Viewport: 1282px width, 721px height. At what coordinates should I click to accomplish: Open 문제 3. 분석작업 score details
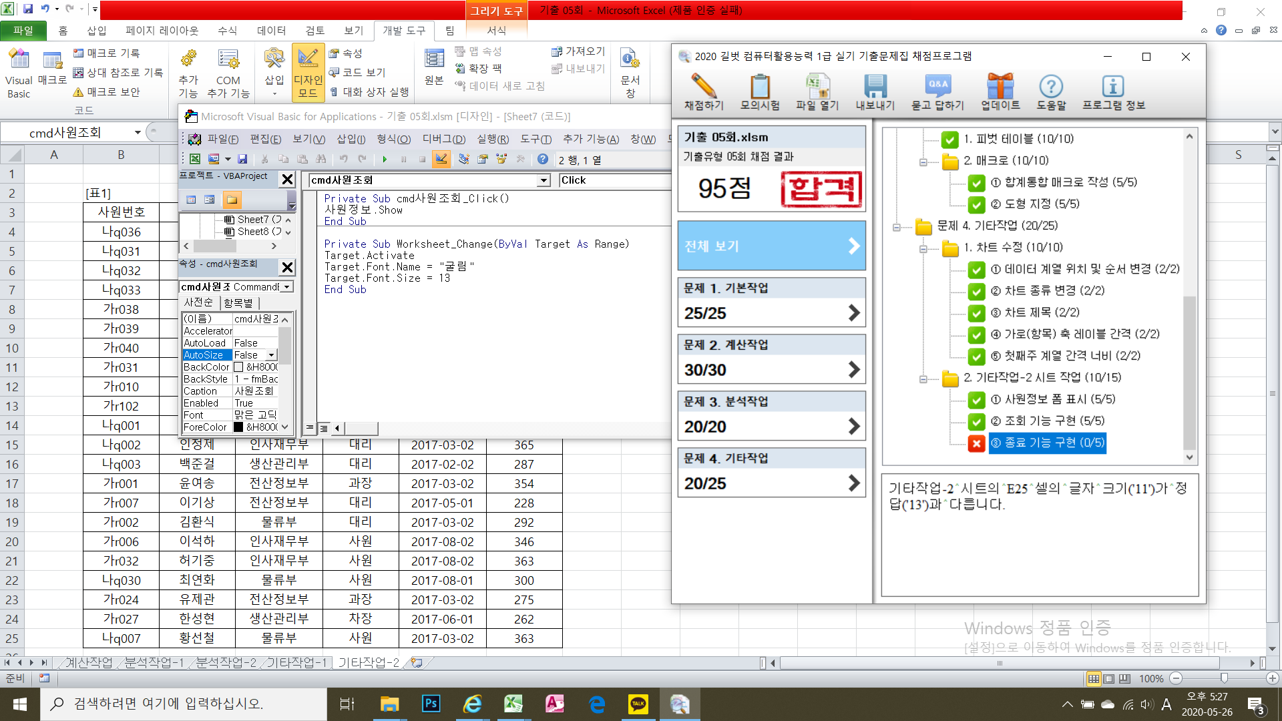771,426
